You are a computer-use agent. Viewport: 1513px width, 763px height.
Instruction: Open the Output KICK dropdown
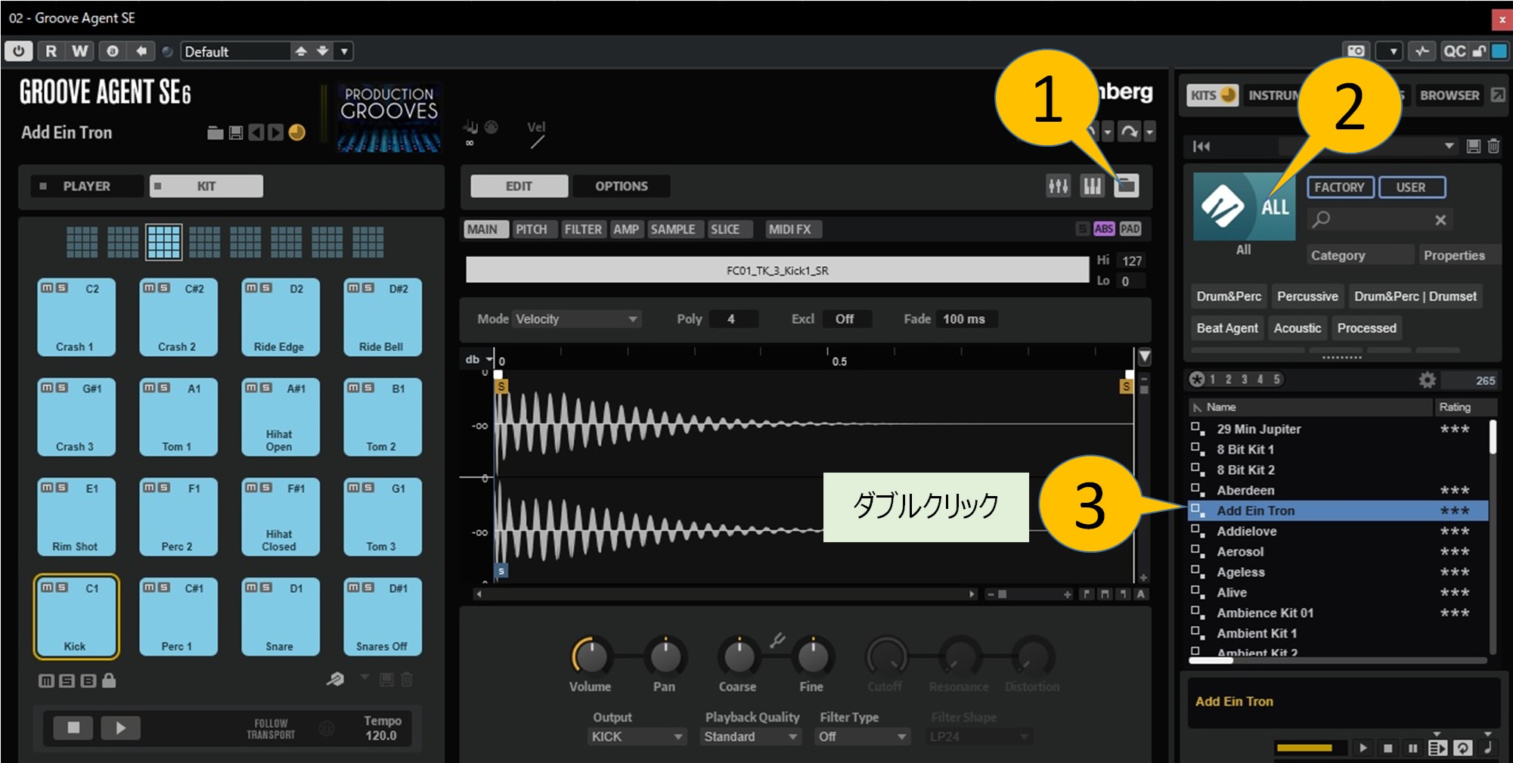coord(636,736)
